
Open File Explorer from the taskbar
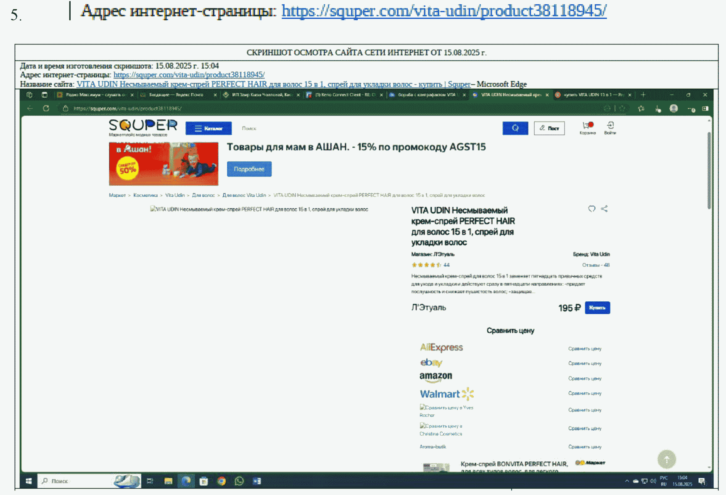tap(168, 481)
